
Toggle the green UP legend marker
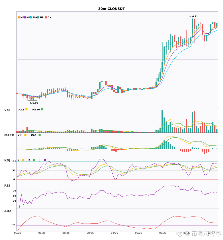[38, 17]
